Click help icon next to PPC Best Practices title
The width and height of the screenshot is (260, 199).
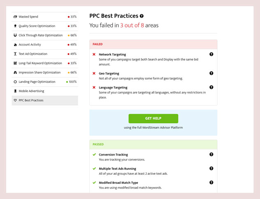[x=142, y=16]
